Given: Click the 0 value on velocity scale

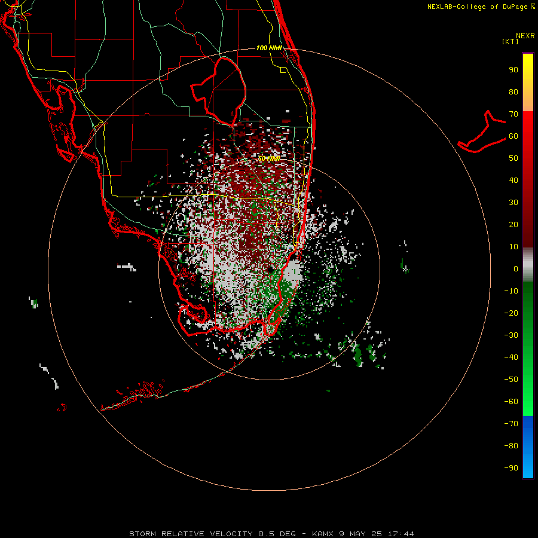Looking at the screenshot, I should 516,269.
